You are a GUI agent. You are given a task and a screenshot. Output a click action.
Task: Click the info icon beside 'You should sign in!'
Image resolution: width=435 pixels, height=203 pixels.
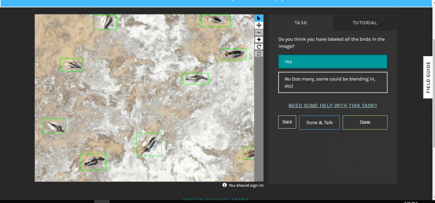click(x=225, y=185)
